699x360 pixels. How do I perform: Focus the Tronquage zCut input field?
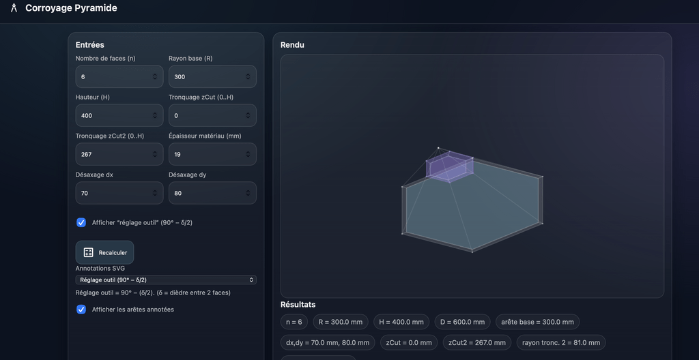(x=206, y=116)
